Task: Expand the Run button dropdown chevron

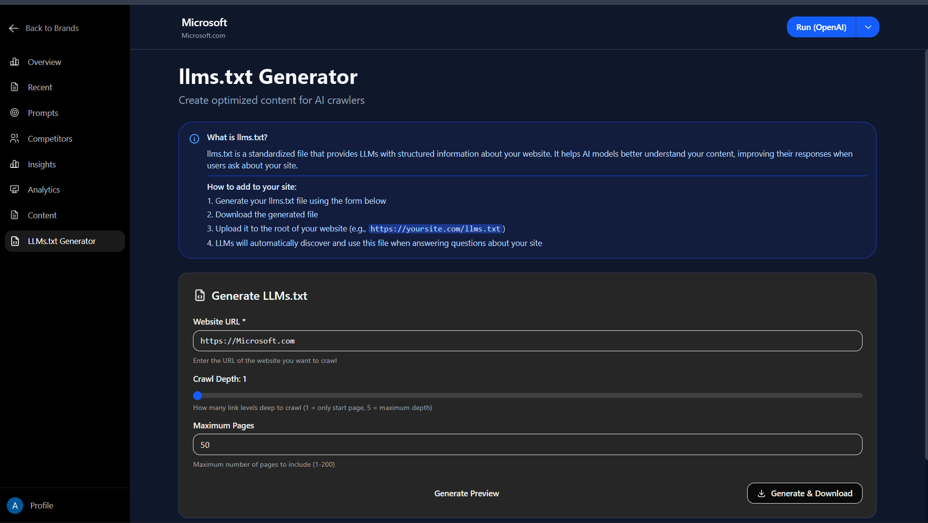Action: (x=868, y=27)
